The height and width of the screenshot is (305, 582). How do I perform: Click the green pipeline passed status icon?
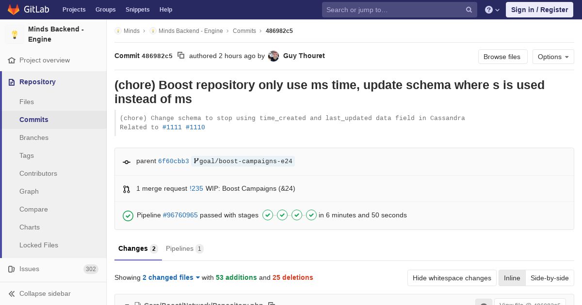(x=128, y=215)
